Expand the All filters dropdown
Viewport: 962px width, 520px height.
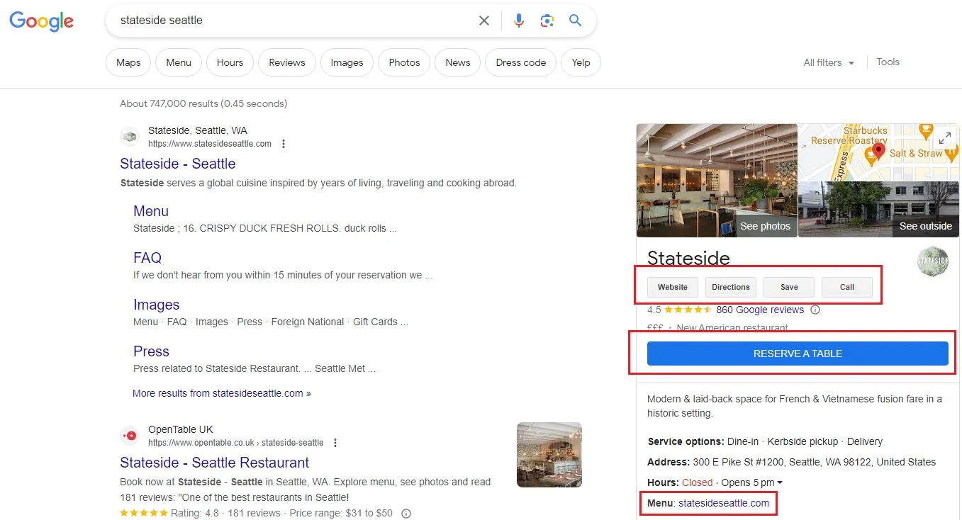tap(828, 62)
